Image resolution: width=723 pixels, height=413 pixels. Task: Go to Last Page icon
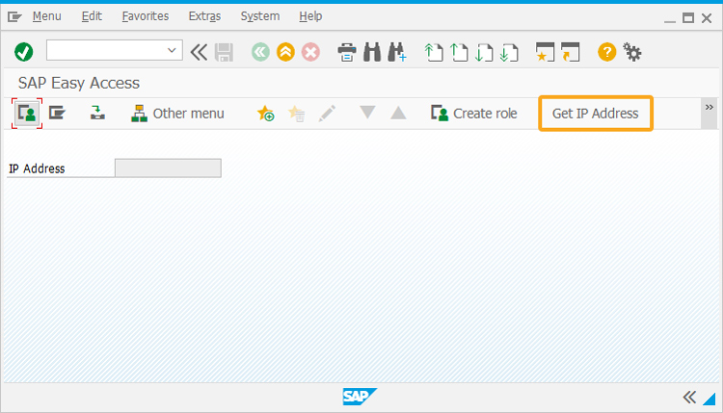click(x=509, y=52)
